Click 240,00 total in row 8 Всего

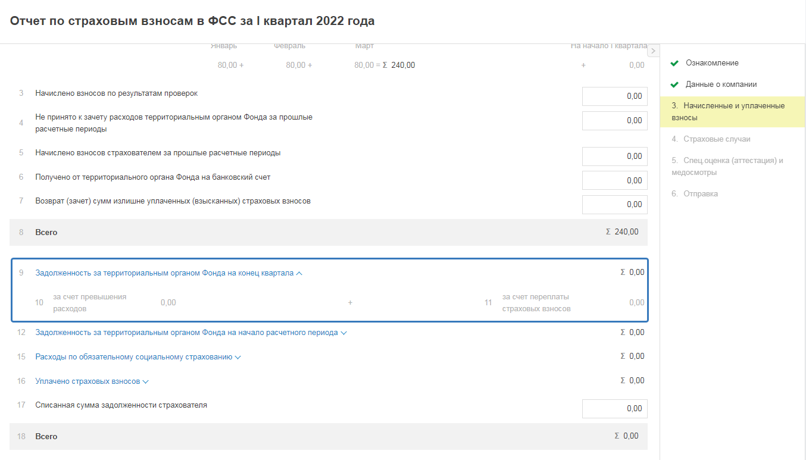(x=626, y=232)
